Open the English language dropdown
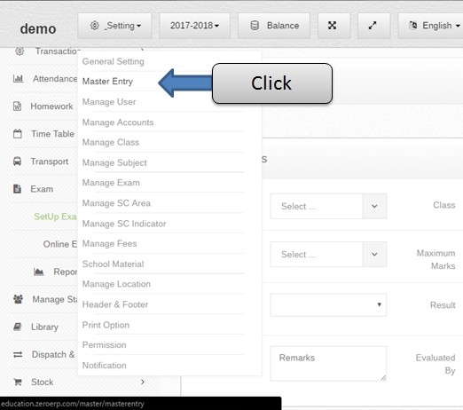Viewport: 463px width, 410px height. tap(431, 26)
